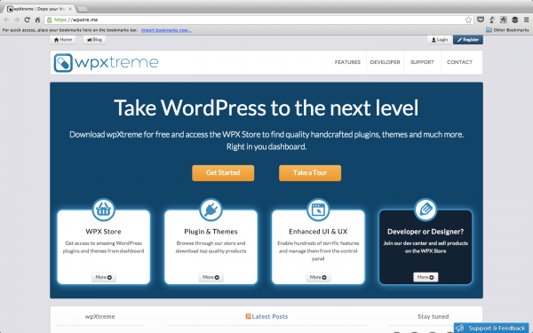Click More under Enhanced UI & UX
Image resolution: width=533 pixels, height=333 pixels.
tap(318, 277)
